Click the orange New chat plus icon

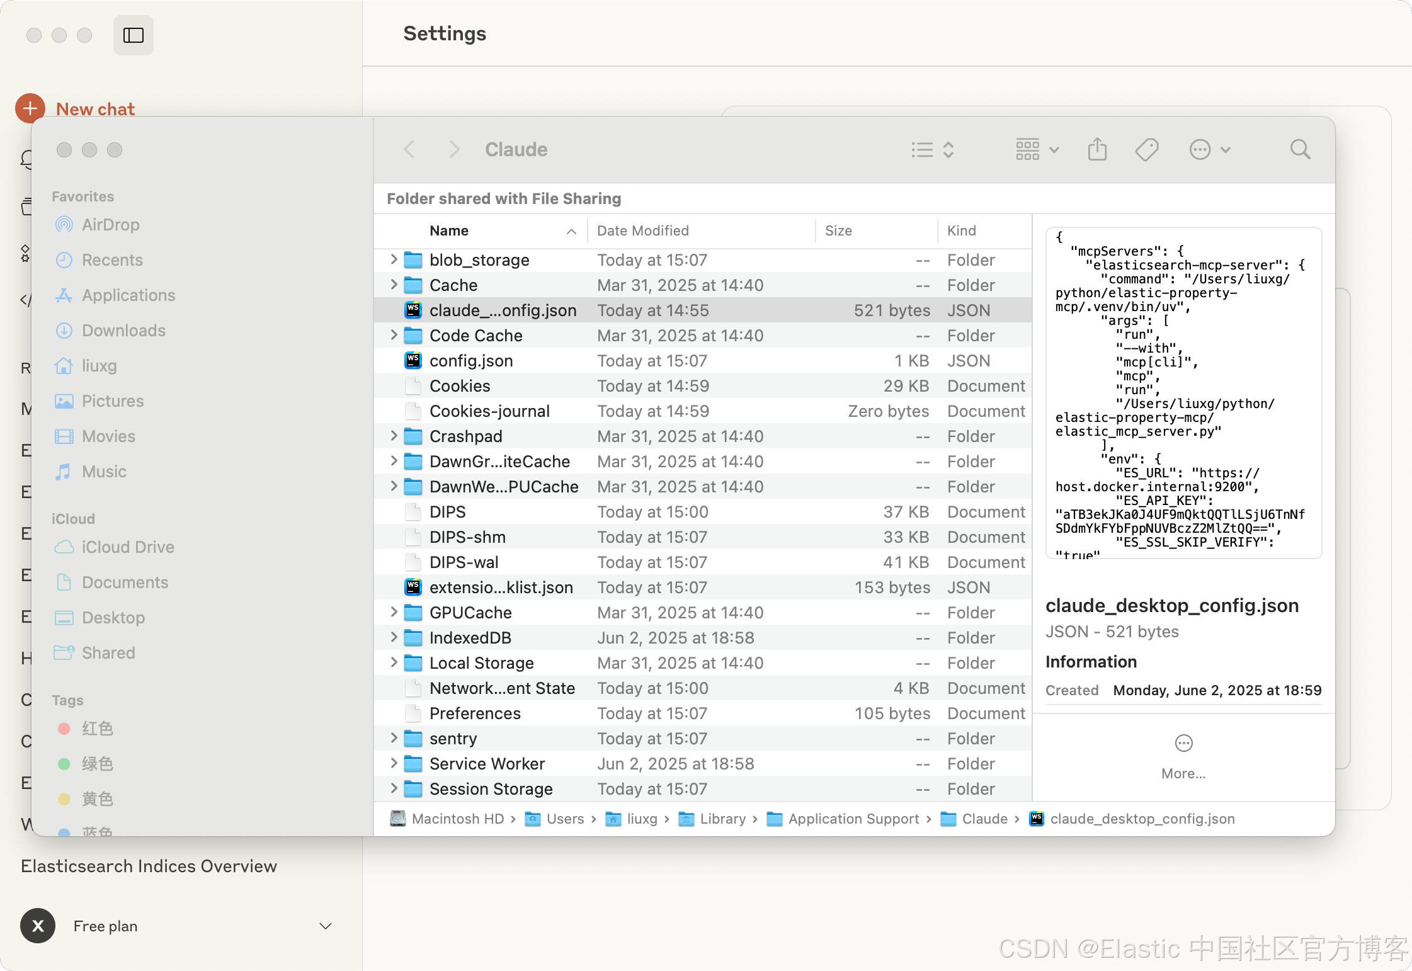30,108
